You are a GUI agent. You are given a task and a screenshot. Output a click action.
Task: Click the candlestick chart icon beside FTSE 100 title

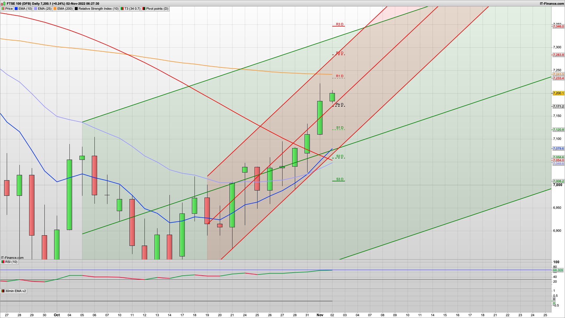tap(3, 4)
